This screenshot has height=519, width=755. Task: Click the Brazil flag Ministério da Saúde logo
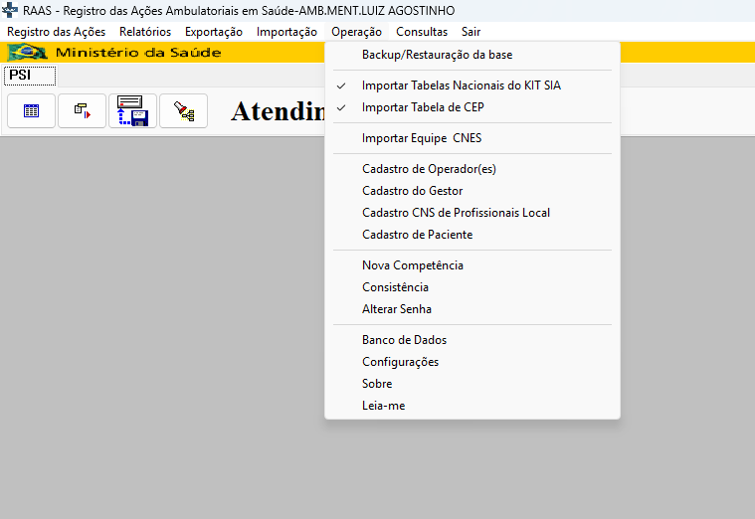[28, 52]
